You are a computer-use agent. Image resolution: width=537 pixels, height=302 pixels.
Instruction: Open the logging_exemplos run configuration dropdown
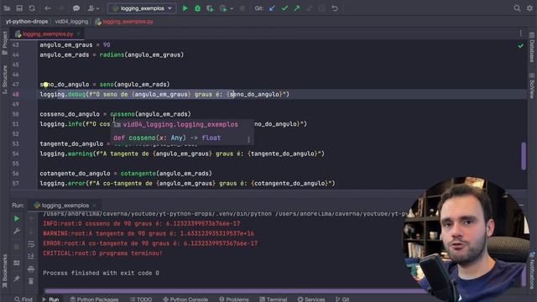(x=142, y=8)
